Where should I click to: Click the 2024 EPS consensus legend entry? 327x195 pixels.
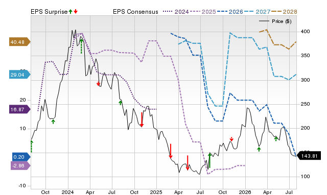[176, 12]
